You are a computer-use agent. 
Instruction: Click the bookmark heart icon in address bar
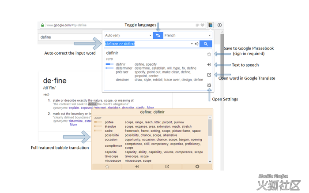[202, 25]
